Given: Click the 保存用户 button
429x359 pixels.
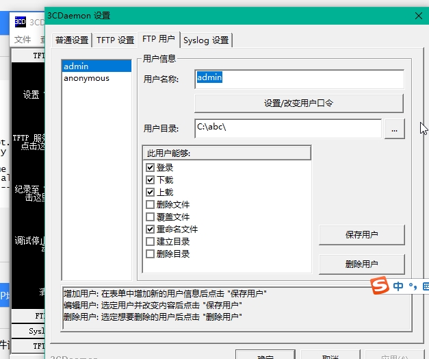Looking at the screenshot, I should [x=362, y=235].
